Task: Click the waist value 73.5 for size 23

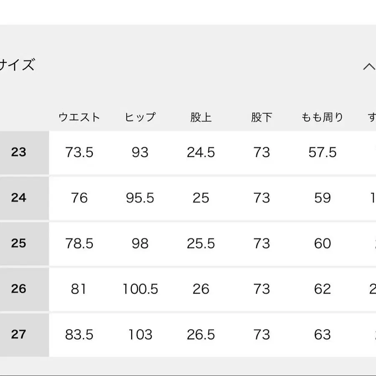Action: pos(80,152)
